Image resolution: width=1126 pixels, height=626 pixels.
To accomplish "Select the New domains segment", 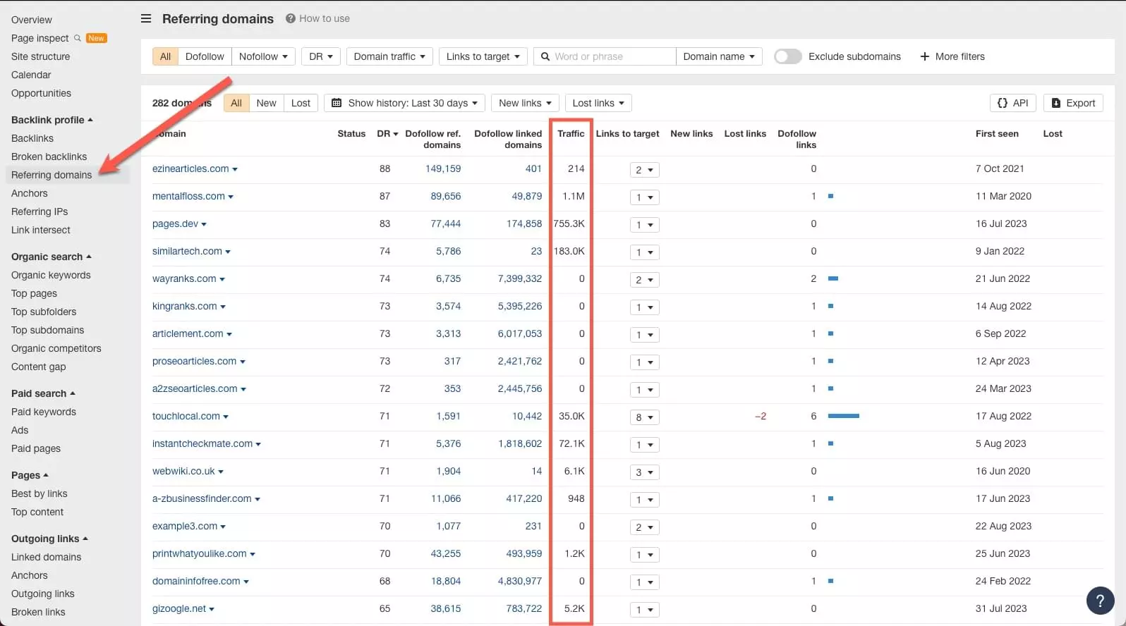I will pyautogui.click(x=266, y=103).
